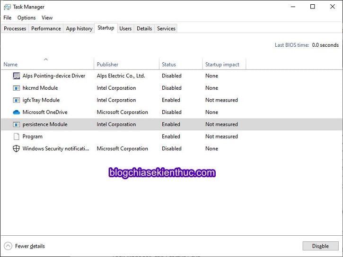Click None impact of Alps Pointing-device Driver
Screen dimensions: 343x257
click(x=211, y=76)
